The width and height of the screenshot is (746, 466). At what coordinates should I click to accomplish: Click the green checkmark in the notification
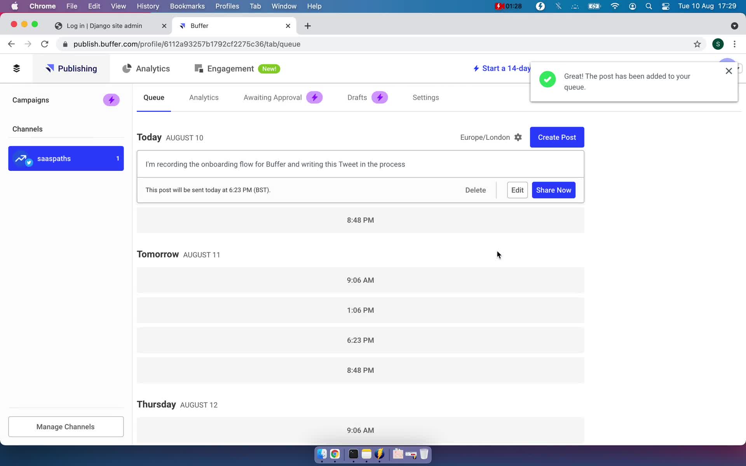click(547, 79)
